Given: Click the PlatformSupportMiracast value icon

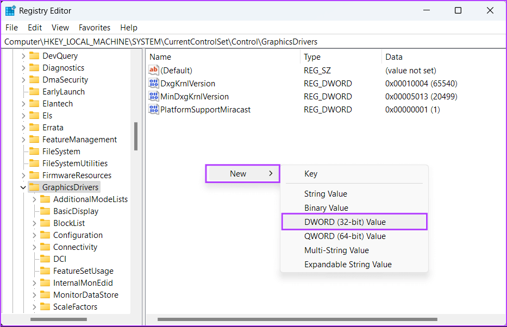Looking at the screenshot, I should tap(153, 110).
